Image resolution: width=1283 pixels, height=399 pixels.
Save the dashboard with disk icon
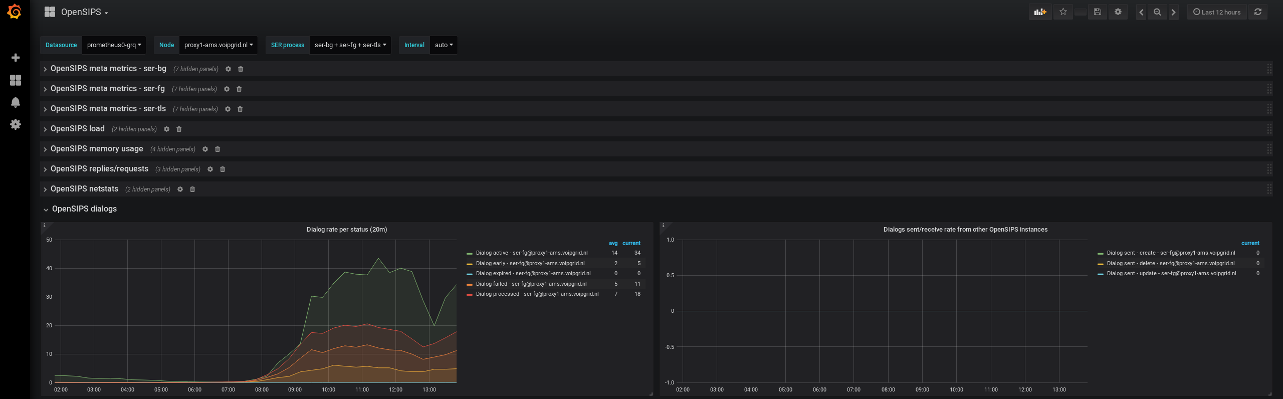point(1097,12)
